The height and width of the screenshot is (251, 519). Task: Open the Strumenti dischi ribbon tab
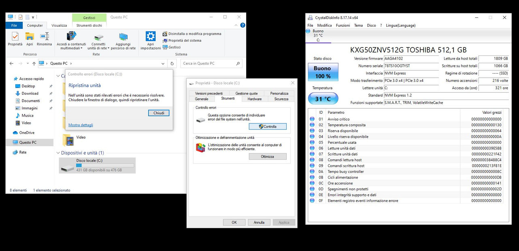(x=89, y=25)
